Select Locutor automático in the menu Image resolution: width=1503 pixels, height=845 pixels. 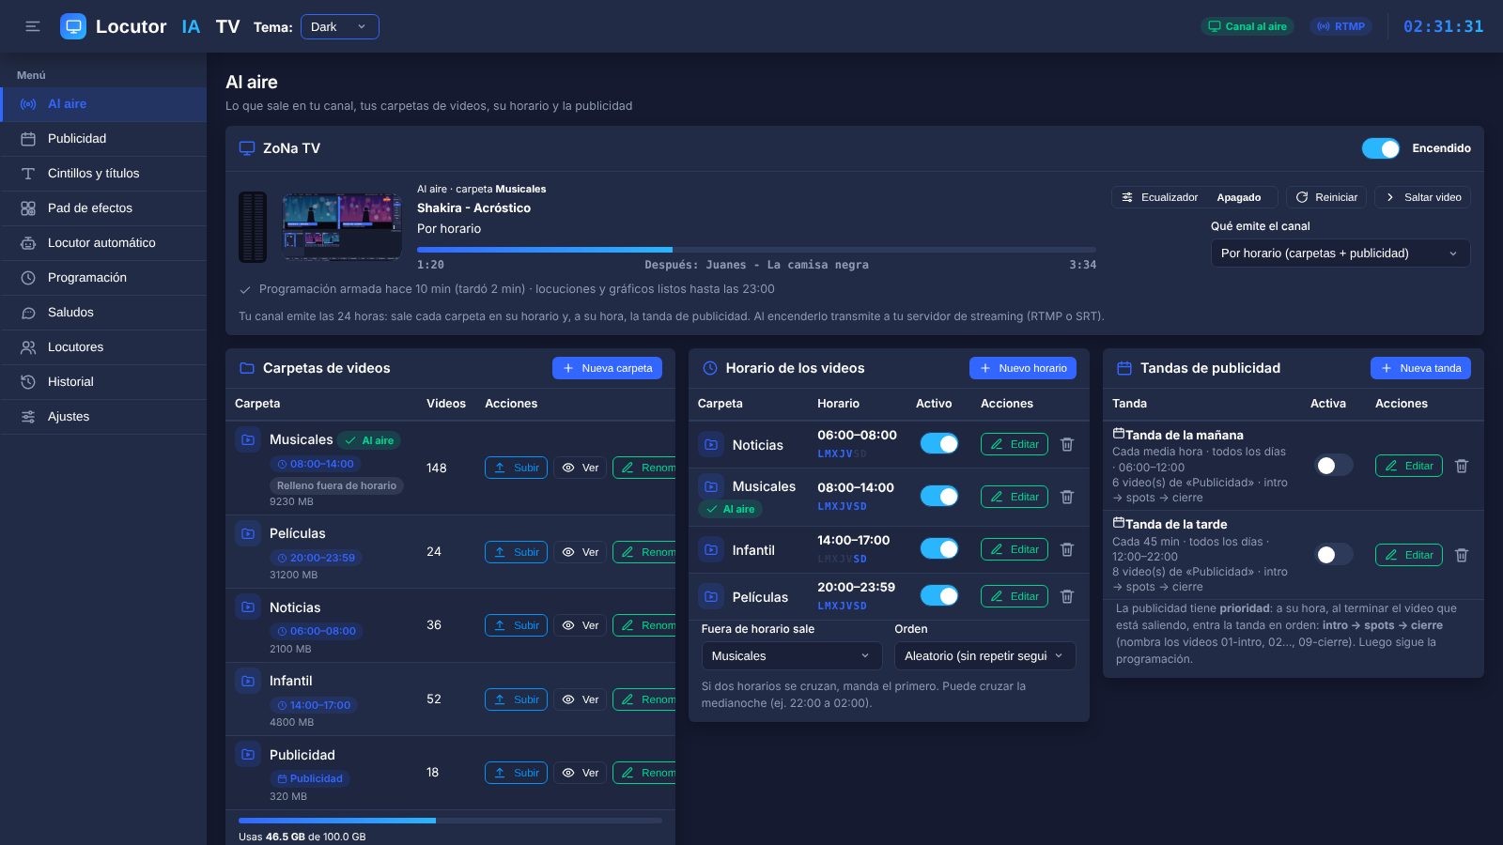[x=103, y=243]
